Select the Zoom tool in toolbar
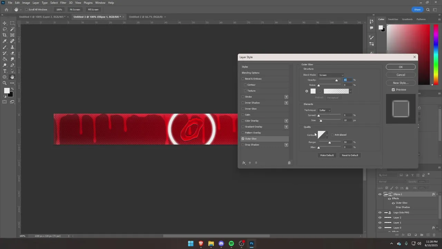 [5, 83]
